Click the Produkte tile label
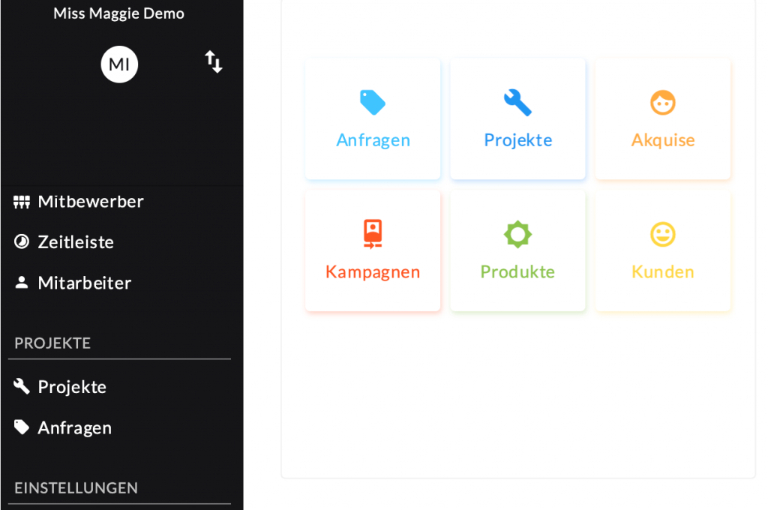 (x=517, y=271)
